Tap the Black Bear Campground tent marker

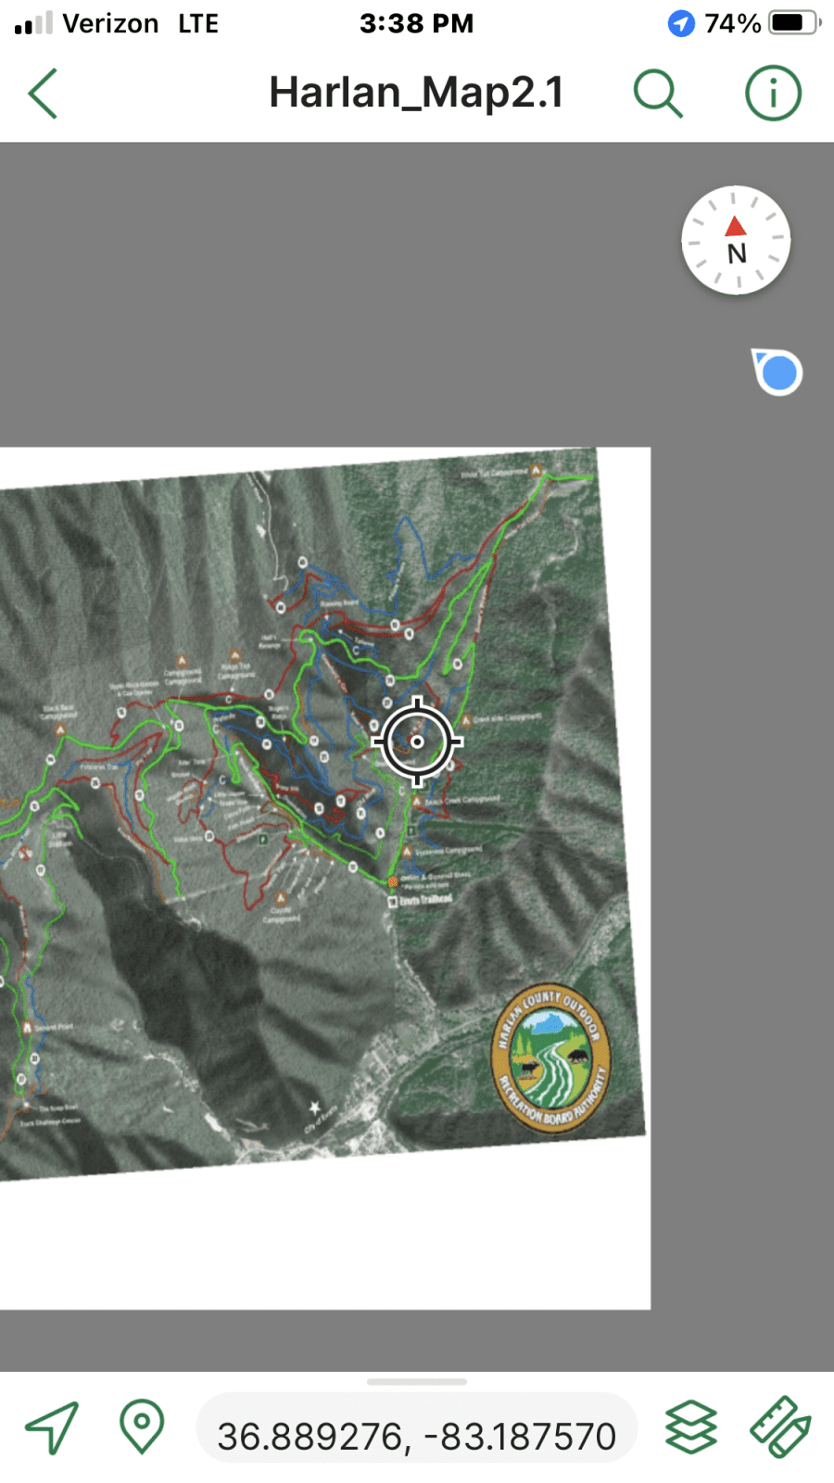pyautogui.click(x=60, y=729)
